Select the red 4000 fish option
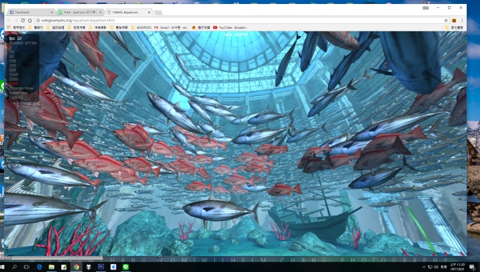 [x=14, y=83]
